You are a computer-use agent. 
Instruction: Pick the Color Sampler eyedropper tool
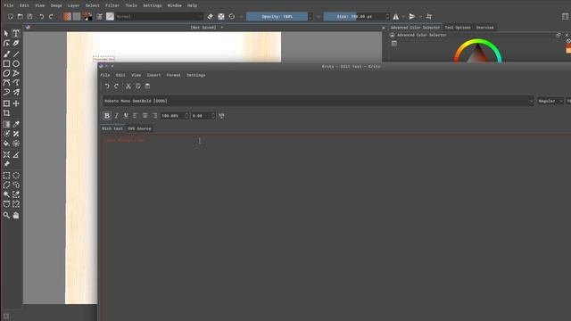[16, 124]
